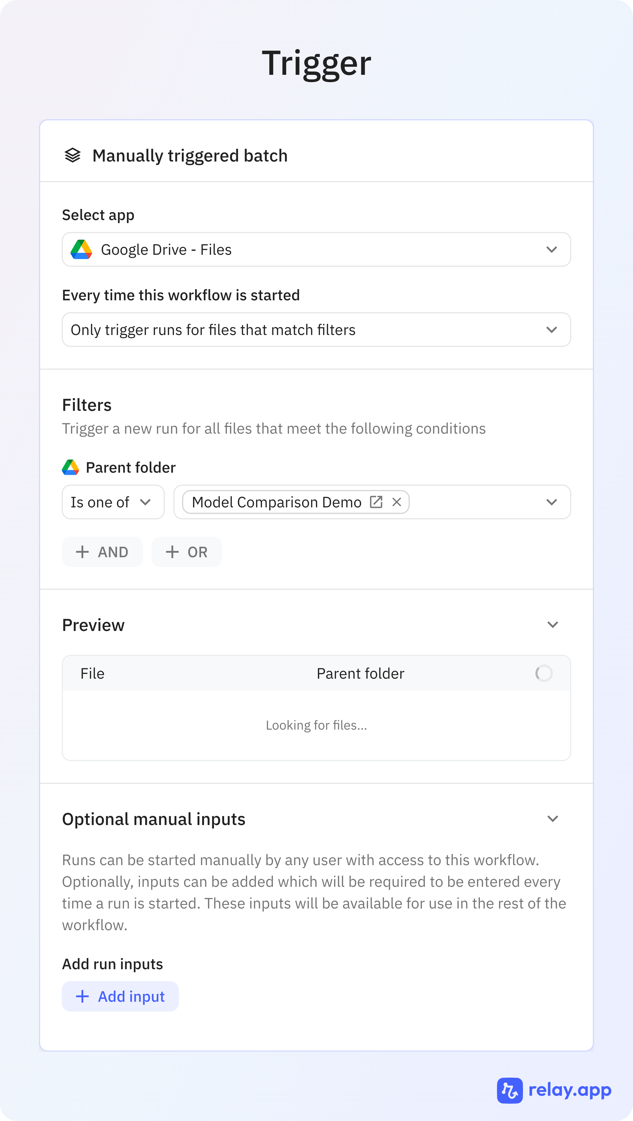Collapse the Optional manual inputs section

point(553,819)
